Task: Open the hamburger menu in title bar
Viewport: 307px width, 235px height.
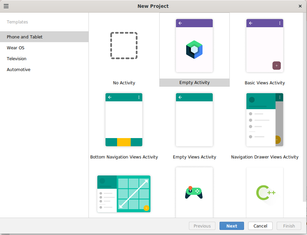Action: pyautogui.click(x=6, y=6)
